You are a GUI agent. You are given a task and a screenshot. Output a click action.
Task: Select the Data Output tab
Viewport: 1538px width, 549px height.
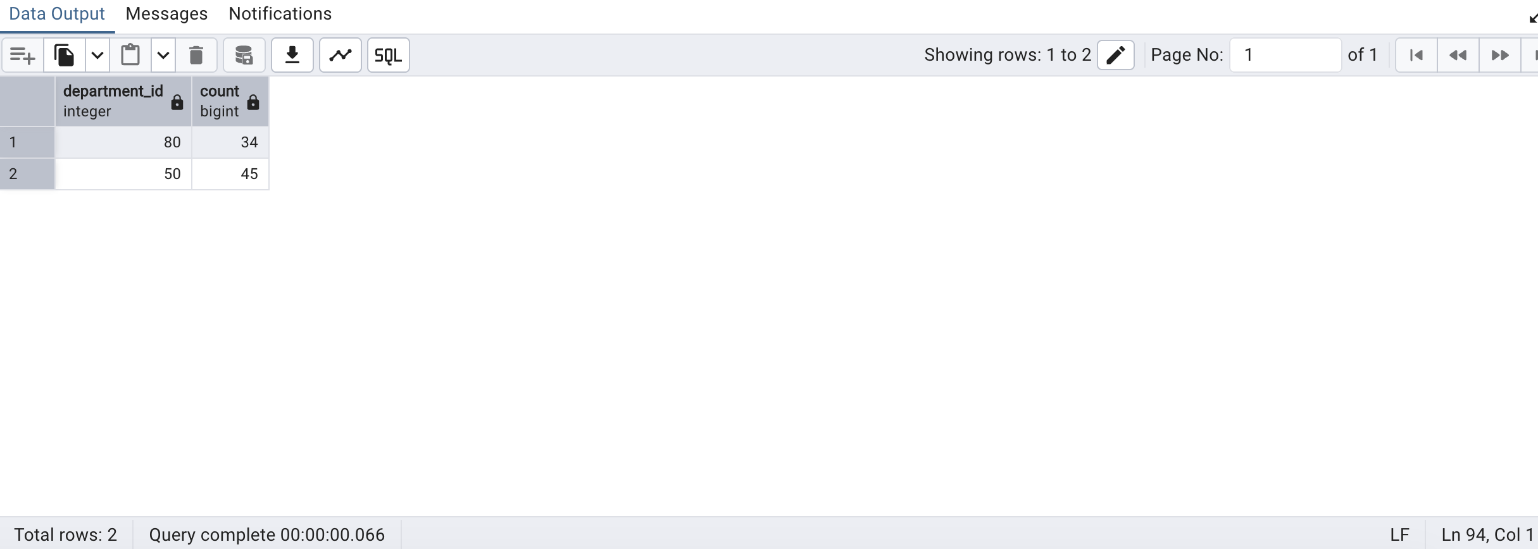[57, 14]
